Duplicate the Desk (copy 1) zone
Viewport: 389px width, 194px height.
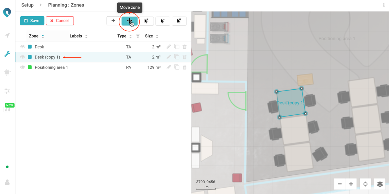[x=177, y=57]
